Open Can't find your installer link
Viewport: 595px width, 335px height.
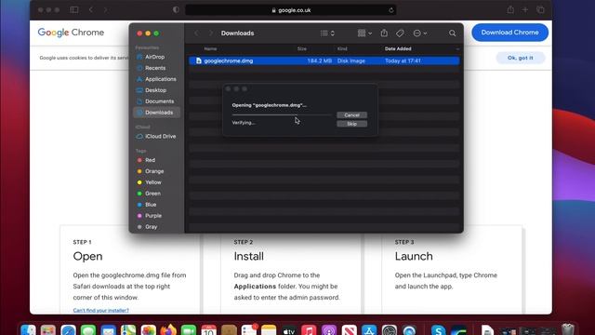pos(101,310)
